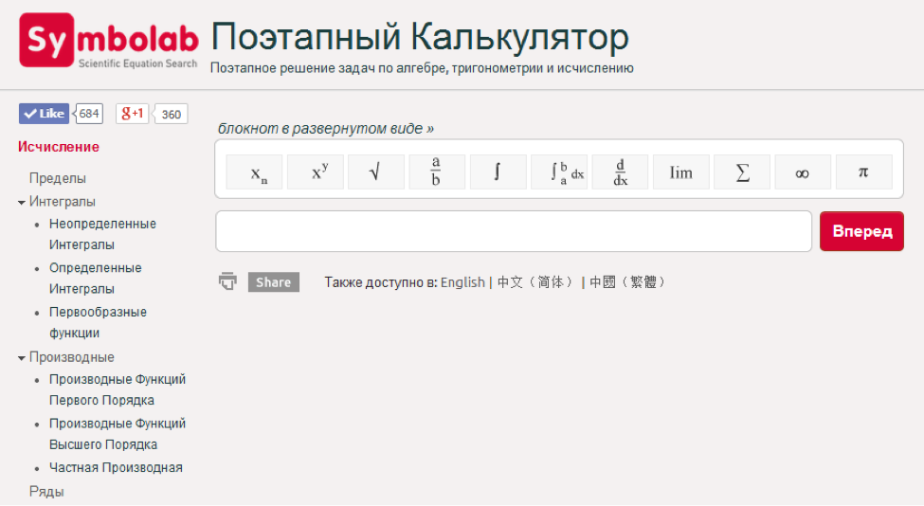
Task: Open Первообразные функции topic
Action: click(x=98, y=322)
